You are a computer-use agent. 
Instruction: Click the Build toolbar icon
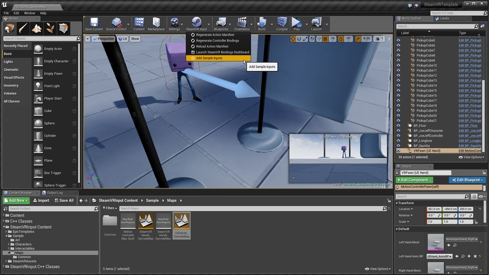[261, 23]
